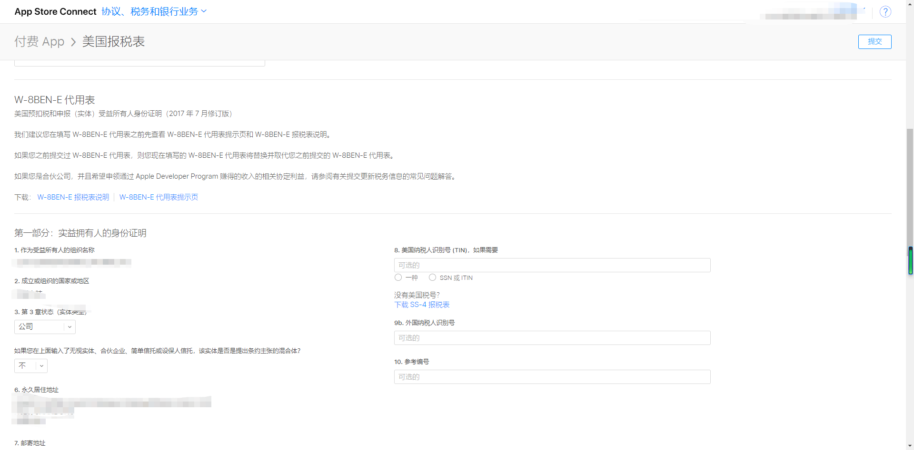Click the 第一部分：实益拥有人的身份证明 heading
Screen dimensions: 914x450
click(80, 233)
